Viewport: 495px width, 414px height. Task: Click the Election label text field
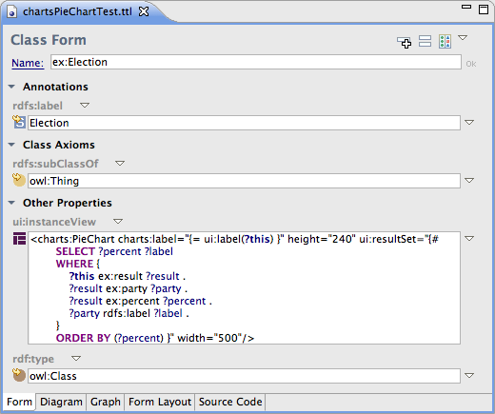(x=244, y=123)
